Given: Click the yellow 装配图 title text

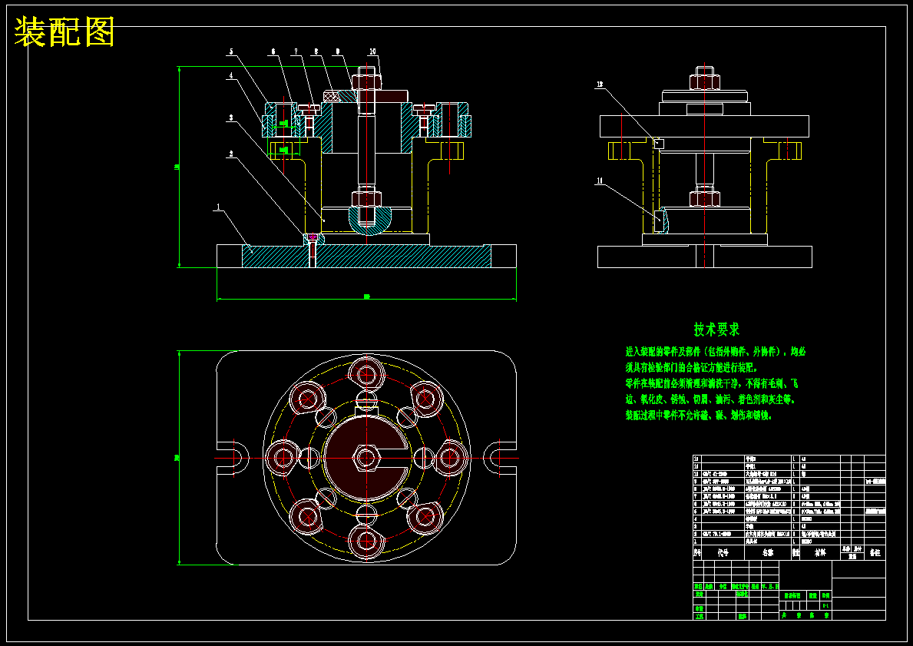Looking at the screenshot, I should click(64, 31).
